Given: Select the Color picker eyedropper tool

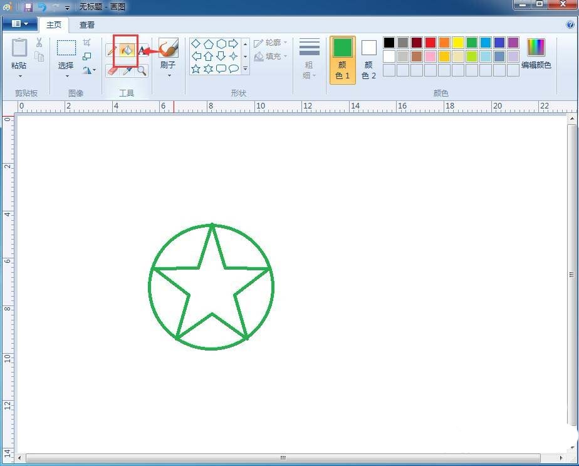Looking at the screenshot, I should tap(127, 70).
